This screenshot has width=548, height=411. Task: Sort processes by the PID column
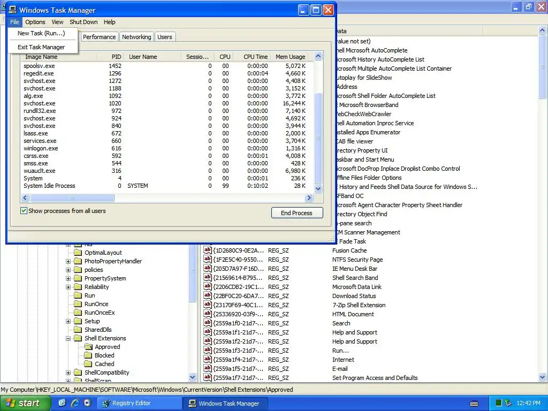point(111,57)
